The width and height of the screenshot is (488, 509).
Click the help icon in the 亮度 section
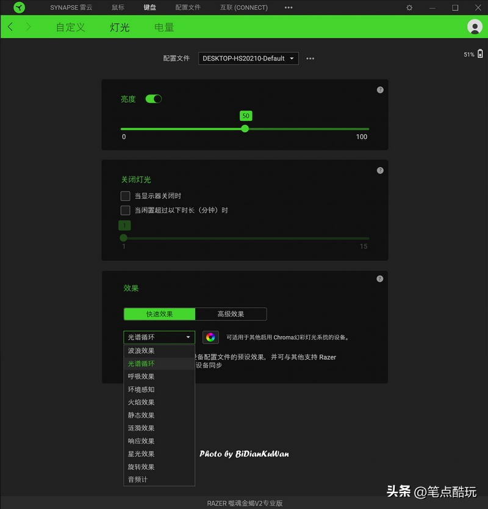tap(379, 90)
